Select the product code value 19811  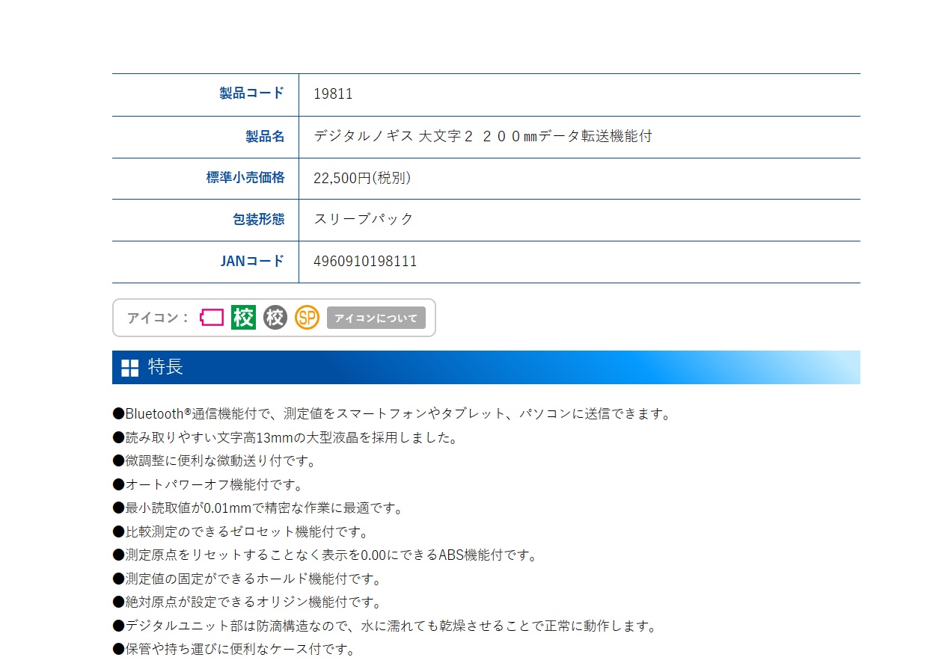coord(334,94)
